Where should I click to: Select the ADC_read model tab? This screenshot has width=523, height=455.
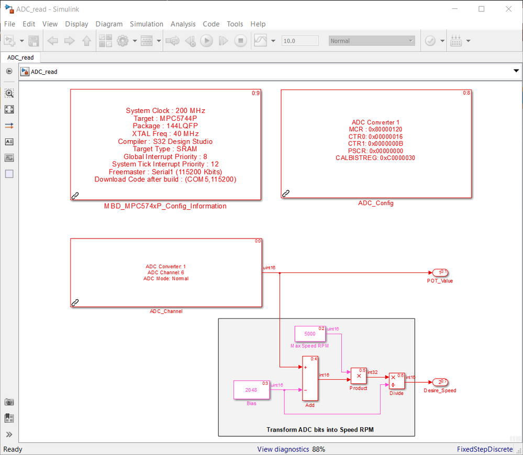point(20,58)
